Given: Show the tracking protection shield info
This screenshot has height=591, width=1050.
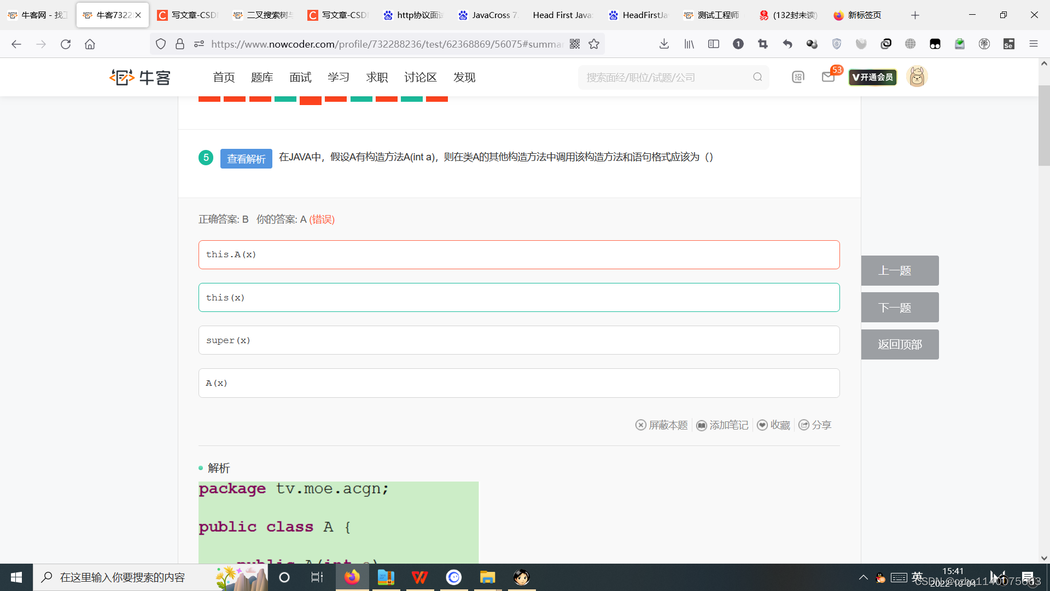Looking at the screenshot, I should click(161, 44).
